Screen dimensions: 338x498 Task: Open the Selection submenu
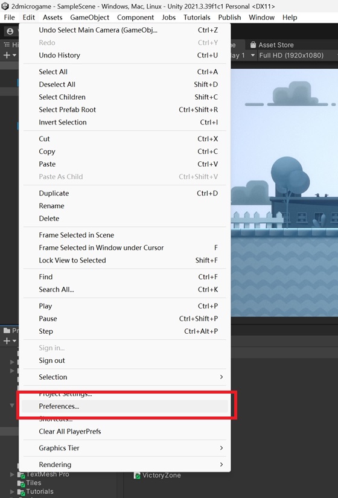tap(125, 377)
